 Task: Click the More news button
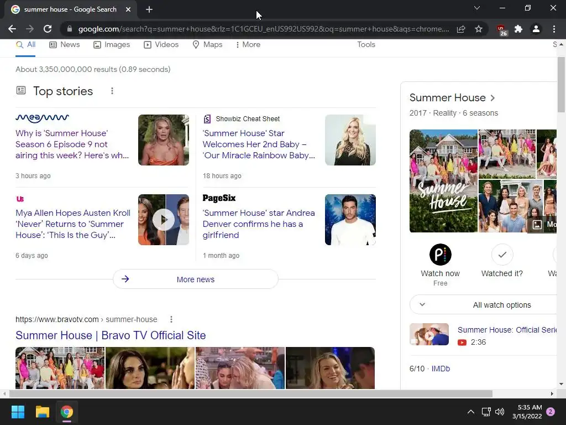point(196,279)
